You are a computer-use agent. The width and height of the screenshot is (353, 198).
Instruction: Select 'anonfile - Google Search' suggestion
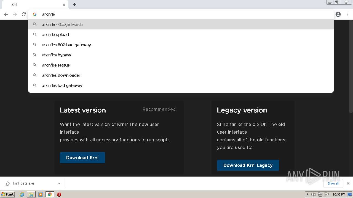point(181,24)
